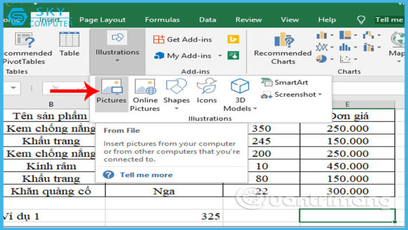Select the cell containing 450.000
This screenshot has width=408, height=230.
coord(347,166)
